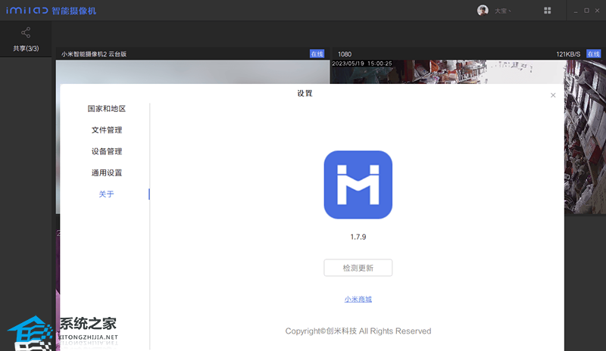
Task: Expand the 大宝 account dropdown
Action: (x=504, y=11)
